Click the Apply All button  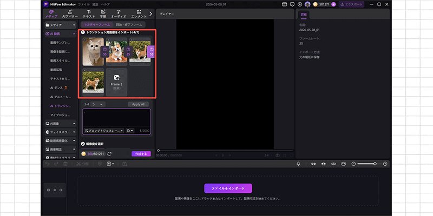138,104
